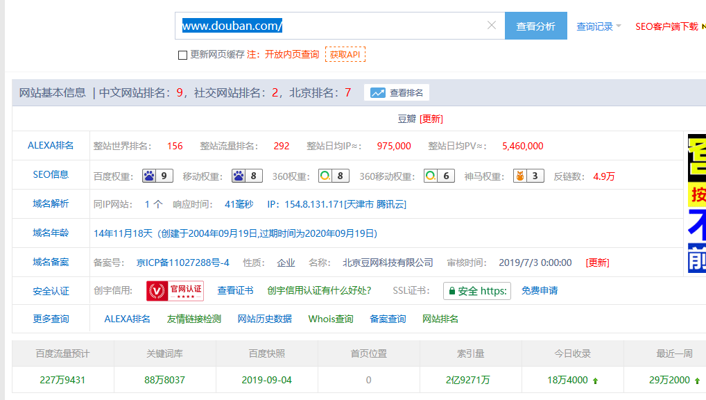Clear the search box using the X icon

click(492, 25)
